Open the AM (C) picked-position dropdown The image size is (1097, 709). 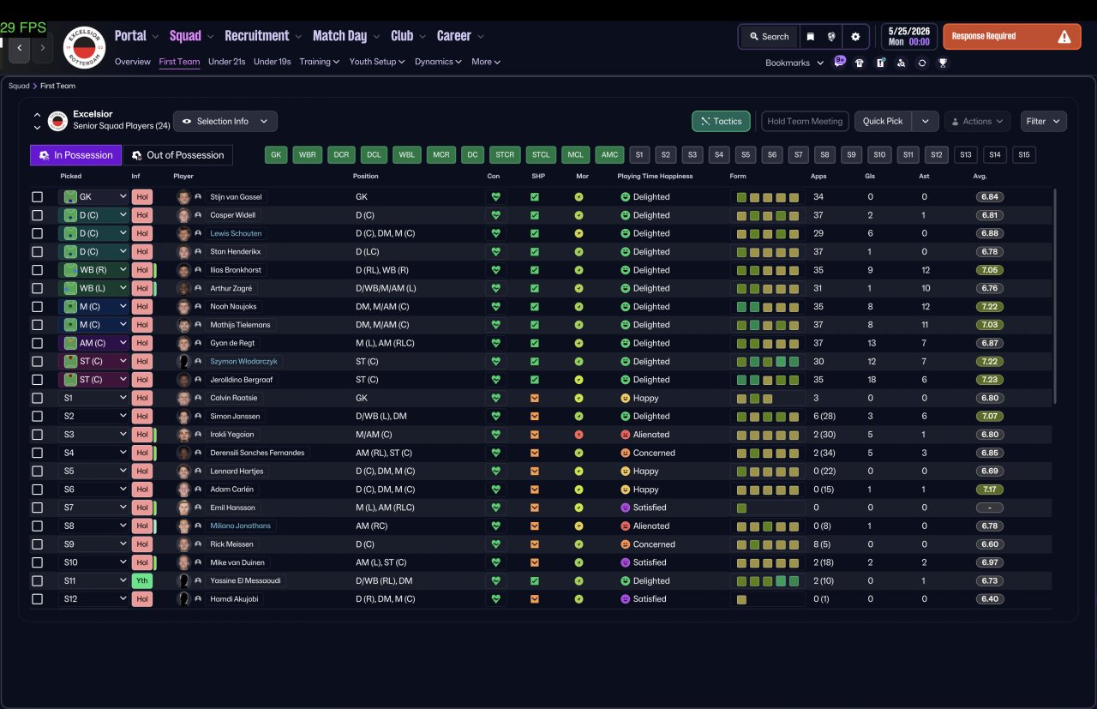click(93, 343)
